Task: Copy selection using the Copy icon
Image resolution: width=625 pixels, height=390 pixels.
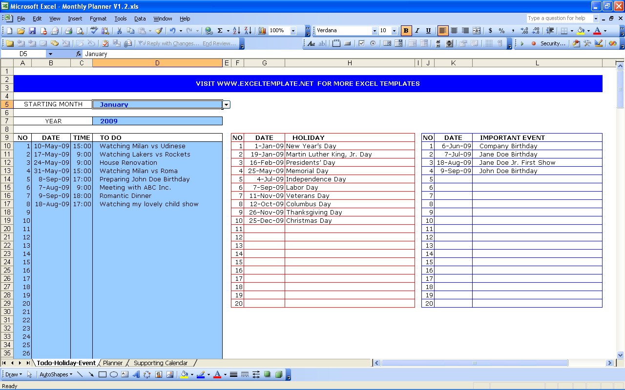Action: tap(130, 31)
